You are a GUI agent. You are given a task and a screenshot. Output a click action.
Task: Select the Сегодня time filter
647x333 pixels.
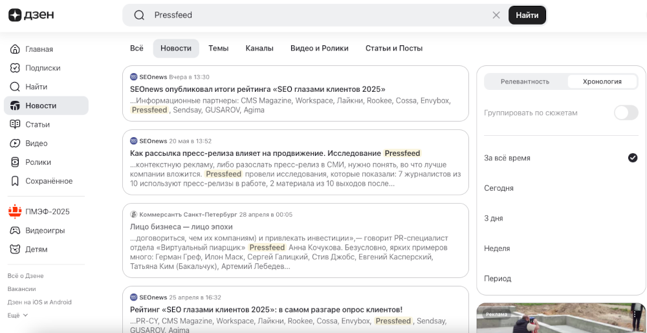tap(561, 188)
